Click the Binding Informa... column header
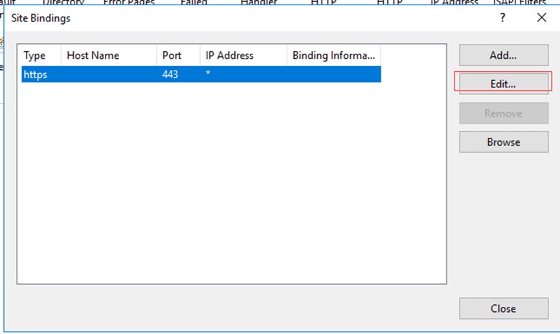The image size is (560, 334). tap(333, 56)
